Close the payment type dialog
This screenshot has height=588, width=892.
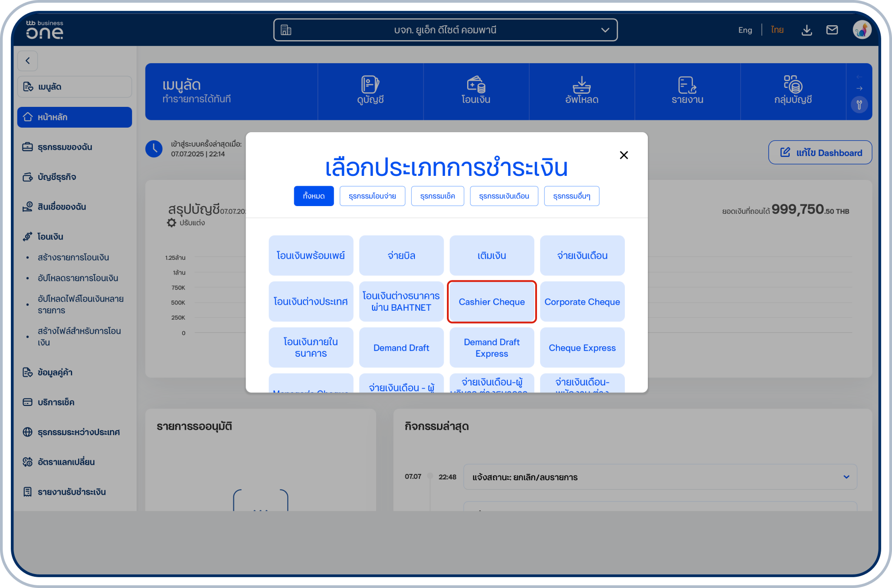point(623,155)
